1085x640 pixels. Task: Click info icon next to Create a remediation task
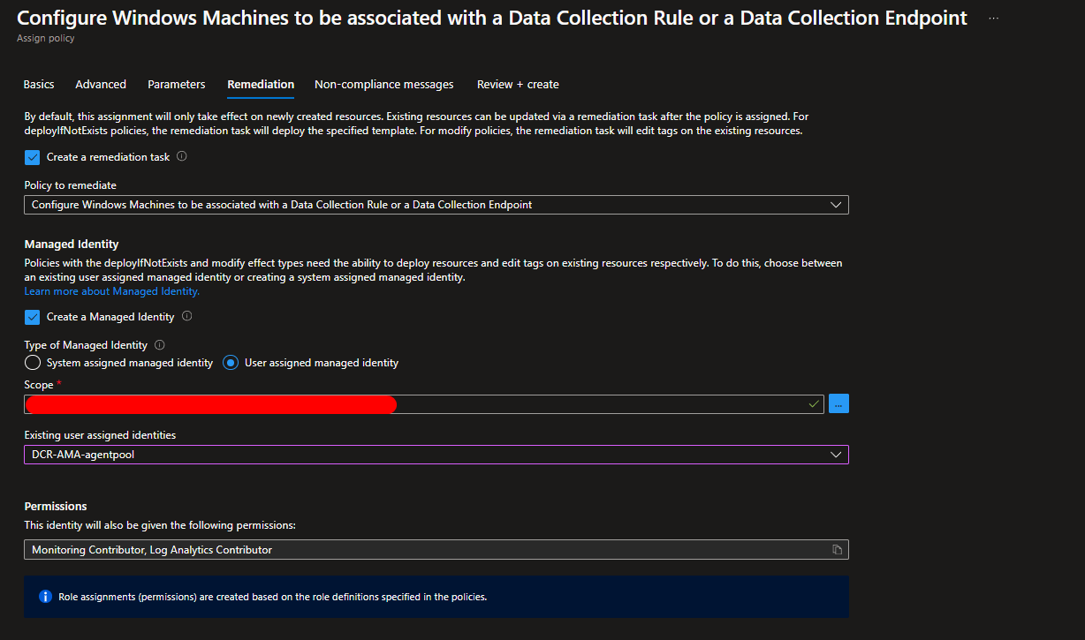coord(182,156)
